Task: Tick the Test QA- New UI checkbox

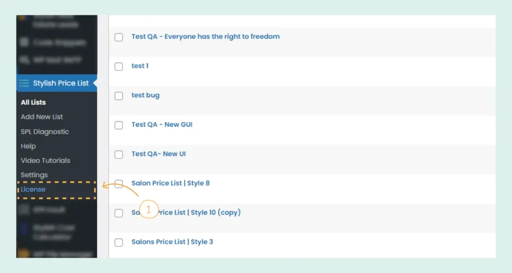Action: (x=119, y=154)
